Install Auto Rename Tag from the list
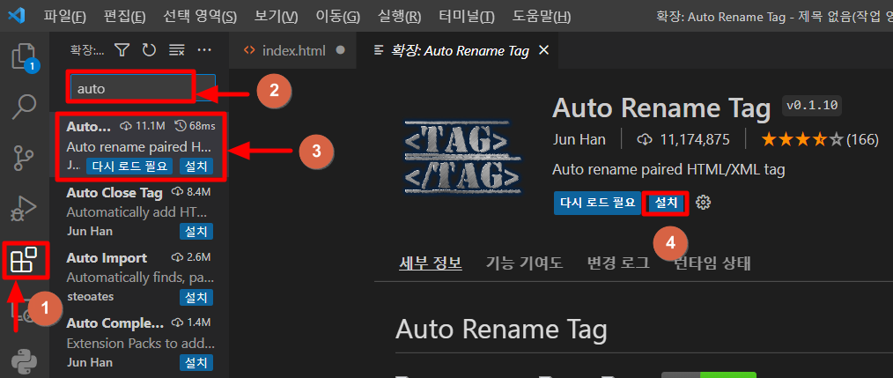 [x=196, y=166]
